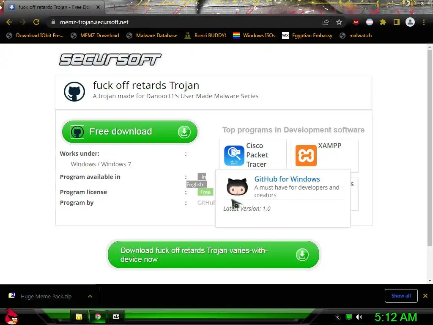433x325 pixels.
Task: Click the Latest Version: 1.0 text
Action: (247, 209)
